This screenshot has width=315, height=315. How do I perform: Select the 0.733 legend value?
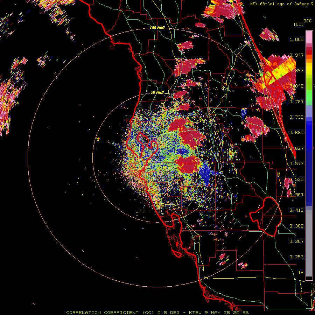pos(296,117)
